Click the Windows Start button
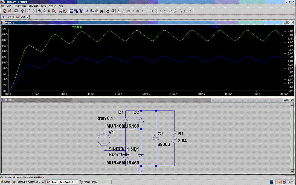 (6, 182)
